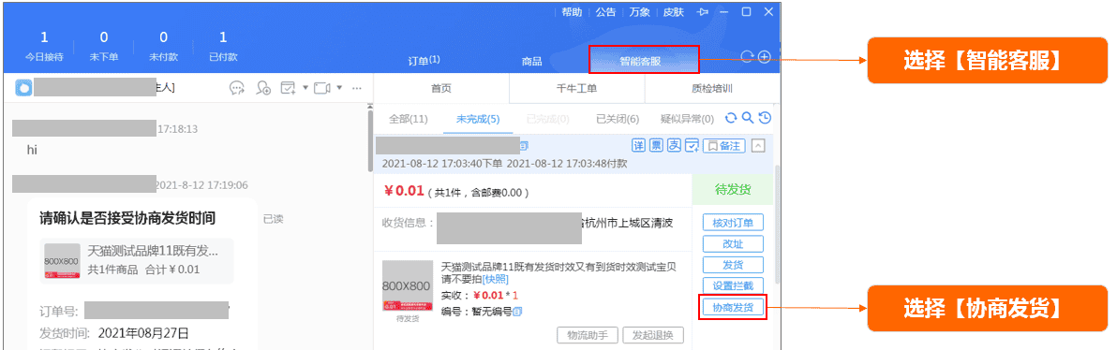The width and height of the screenshot is (1117, 350).
Task: Click the 发起退换 button
Action: point(653,335)
